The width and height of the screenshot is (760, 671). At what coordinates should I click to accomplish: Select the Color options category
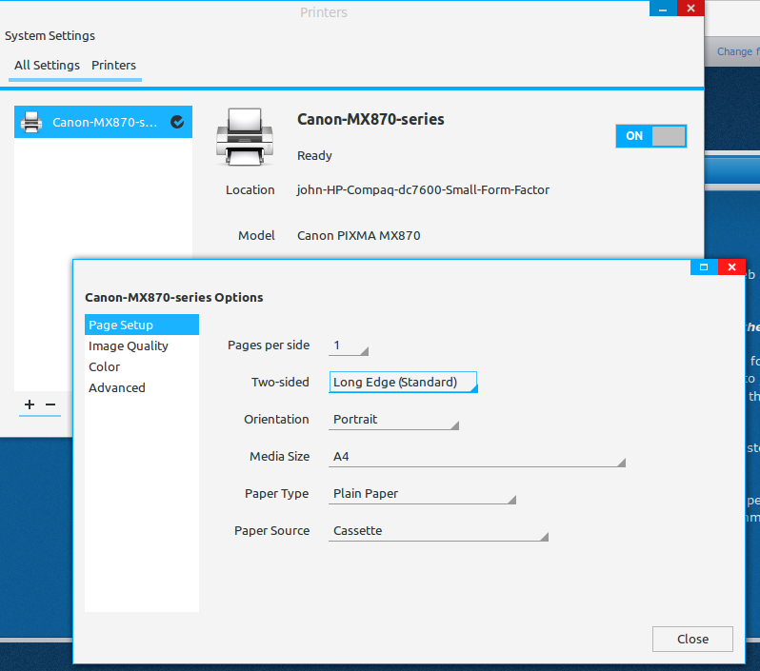click(105, 367)
